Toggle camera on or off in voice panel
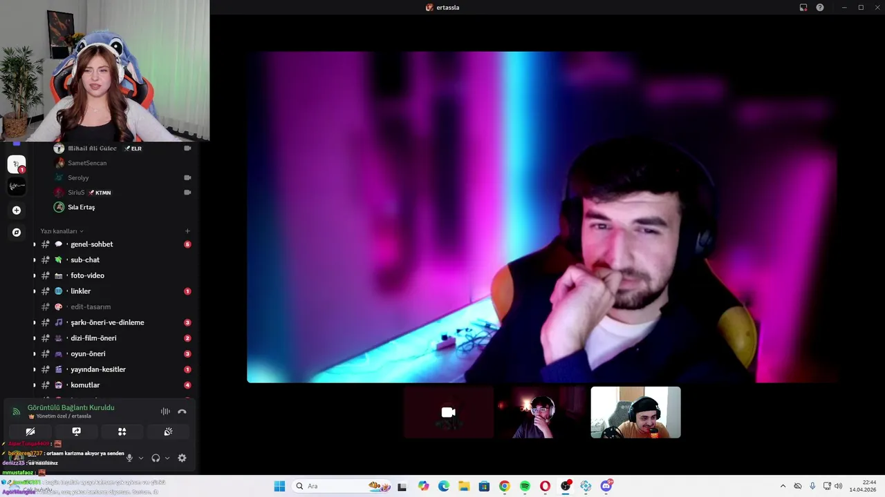Viewport: 885px width, 497px height. pyautogui.click(x=30, y=431)
